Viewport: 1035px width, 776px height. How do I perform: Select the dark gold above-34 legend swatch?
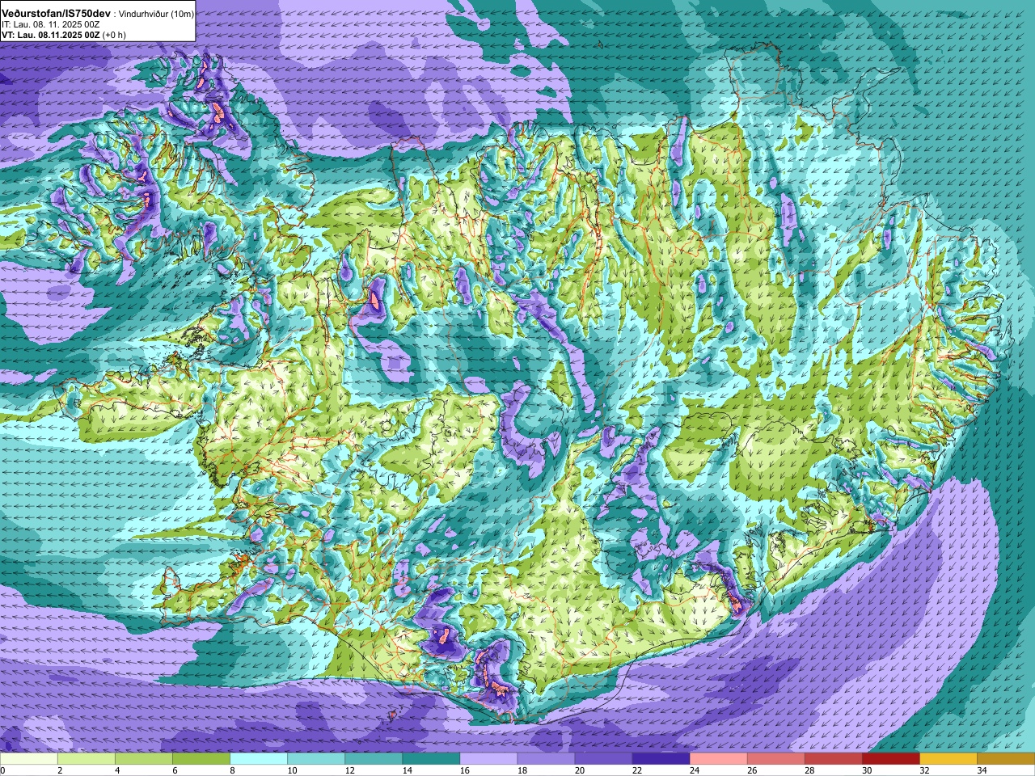(x=1005, y=759)
